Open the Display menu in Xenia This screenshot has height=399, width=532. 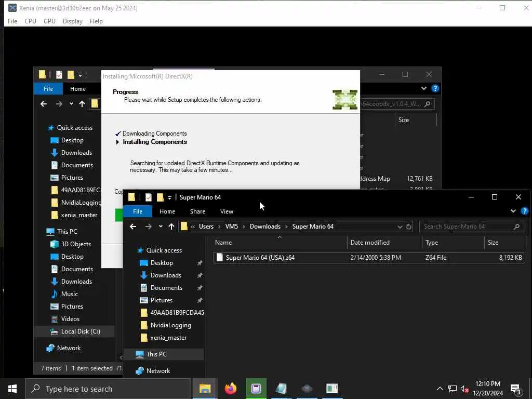(x=73, y=21)
